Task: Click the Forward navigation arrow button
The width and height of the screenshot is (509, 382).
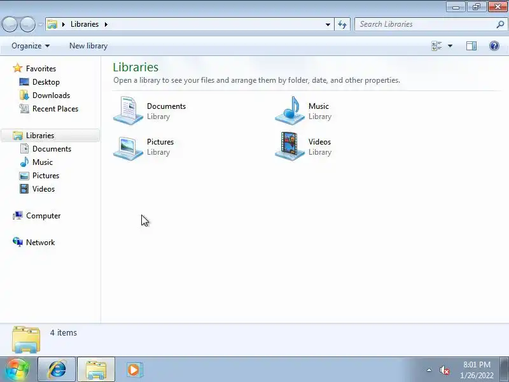Action: pos(27,24)
